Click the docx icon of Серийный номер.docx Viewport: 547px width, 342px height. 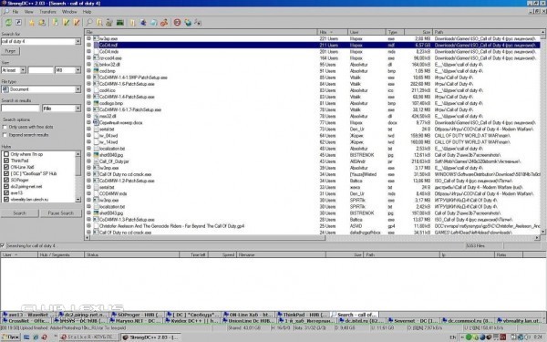click(97, 122)
